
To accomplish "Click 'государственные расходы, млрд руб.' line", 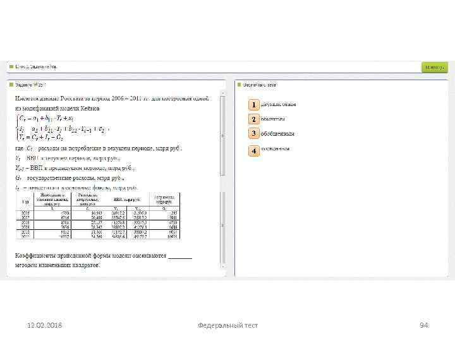I will [70, 177].
